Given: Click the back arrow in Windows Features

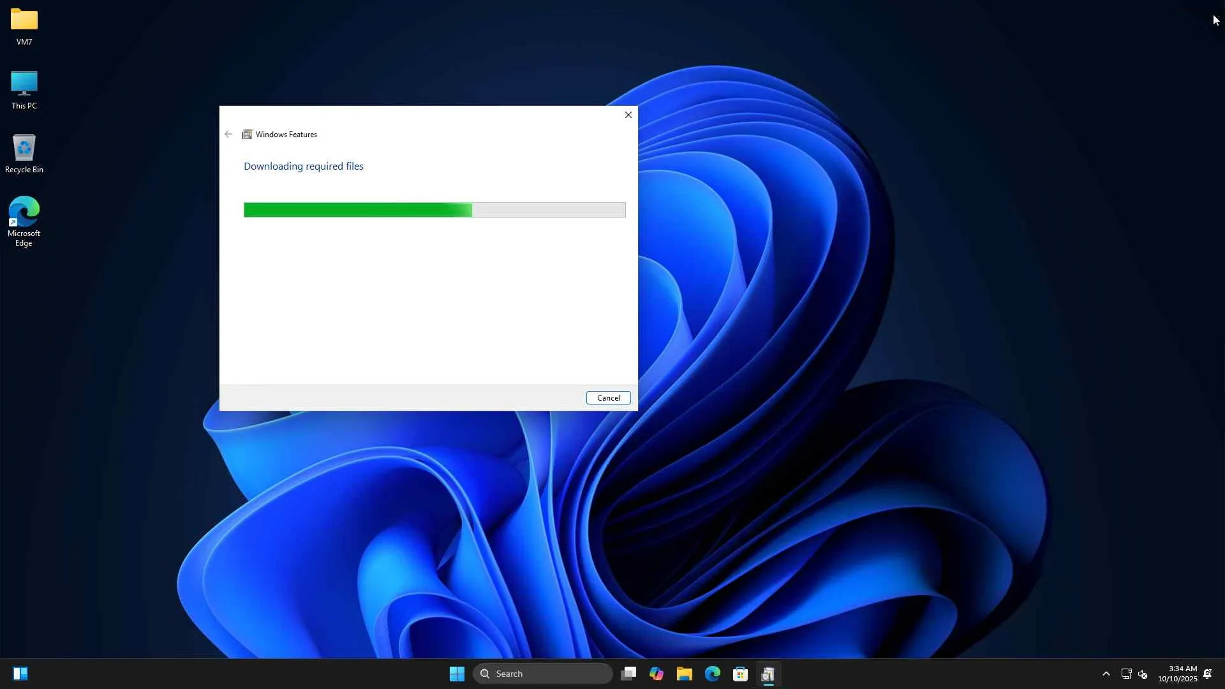Looking at the screenshot, I should [228, 135].
